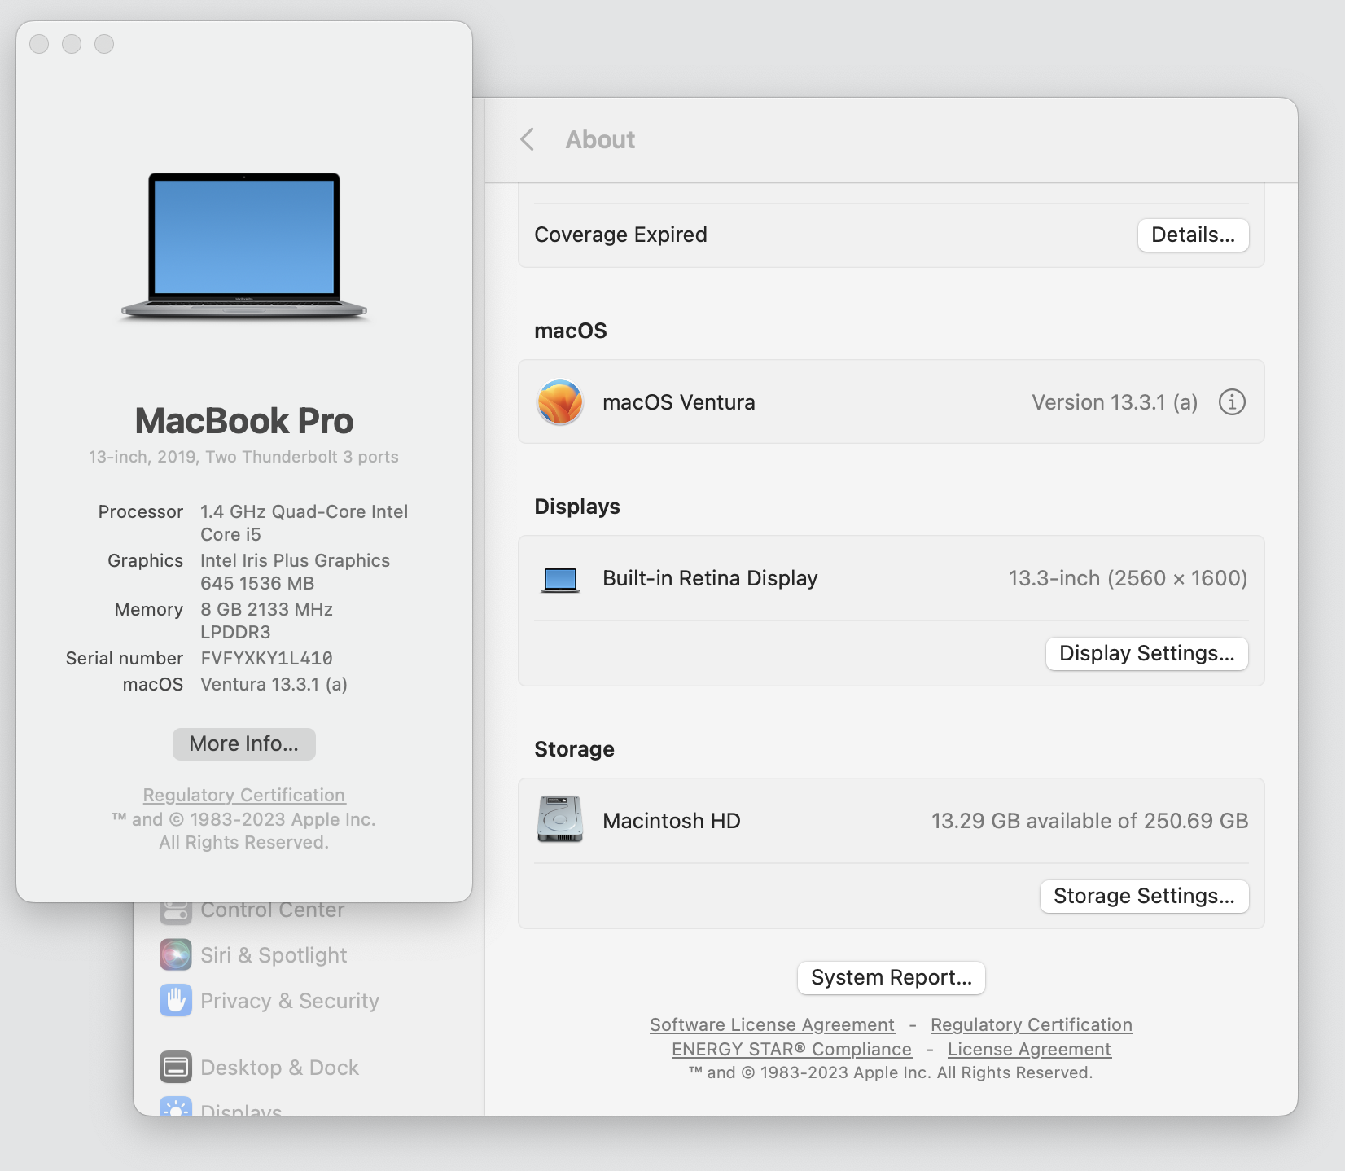The height and width of the screenshot is (1171, 1345).
Task: Click the Built-in Retina Display laptop icon
Action: [560, 579]
